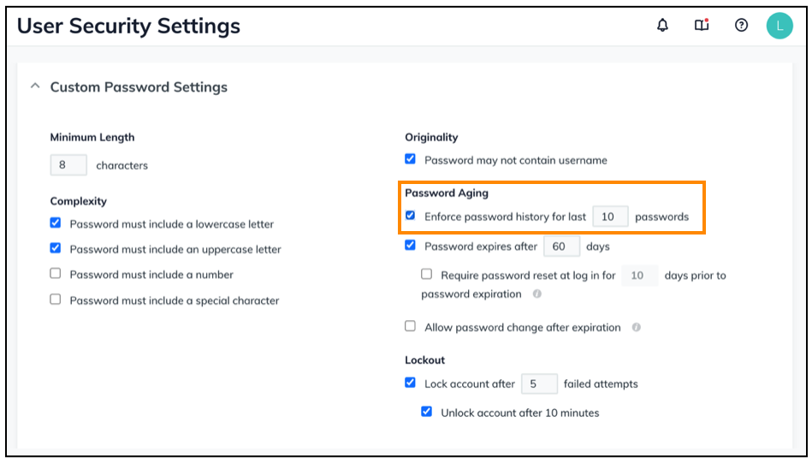812x463 pixels.
Task: Enable Password must include a special character
Action: [56, 300]
